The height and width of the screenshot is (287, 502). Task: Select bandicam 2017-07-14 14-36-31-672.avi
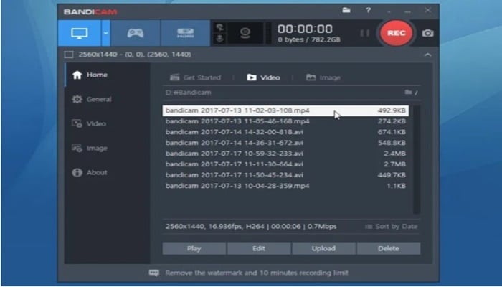click(x=285, y=143)
